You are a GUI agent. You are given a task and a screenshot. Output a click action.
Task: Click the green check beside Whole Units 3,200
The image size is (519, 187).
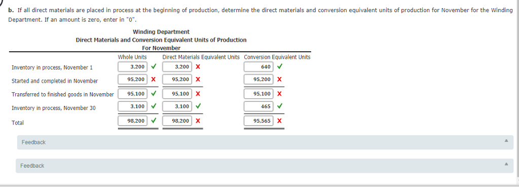[153, 66]
